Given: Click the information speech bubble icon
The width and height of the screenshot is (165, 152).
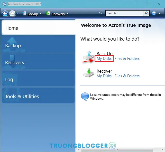Looking at the screenshot, I should 85,96.
